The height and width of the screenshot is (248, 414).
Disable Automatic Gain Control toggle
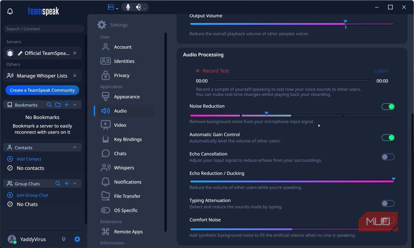tap(388, 138)
